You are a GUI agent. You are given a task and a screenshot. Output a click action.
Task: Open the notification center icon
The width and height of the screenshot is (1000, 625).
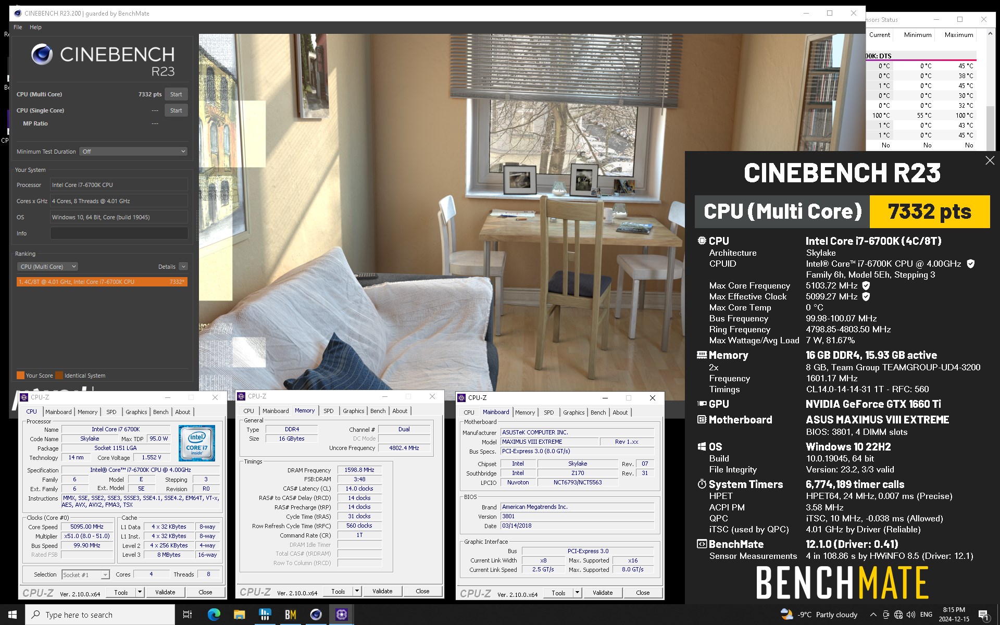pyautogui.click(x=984, y=615)
